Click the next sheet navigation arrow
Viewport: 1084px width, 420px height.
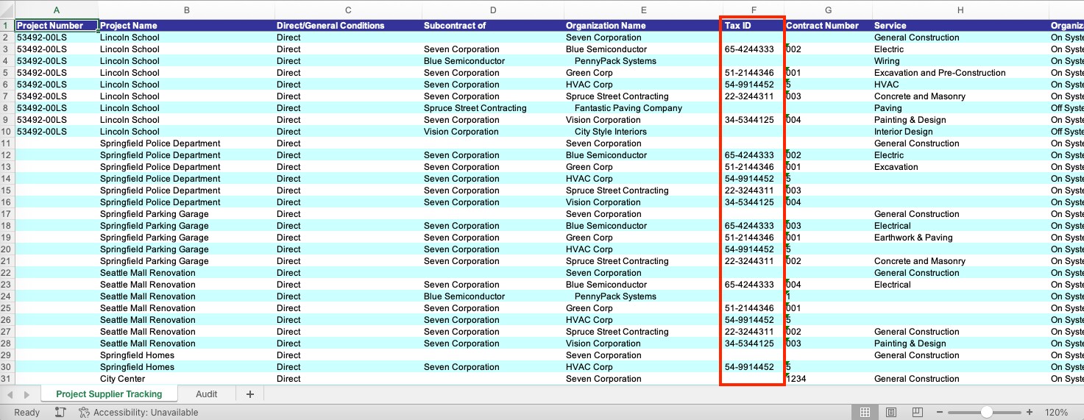click(27, 394)
